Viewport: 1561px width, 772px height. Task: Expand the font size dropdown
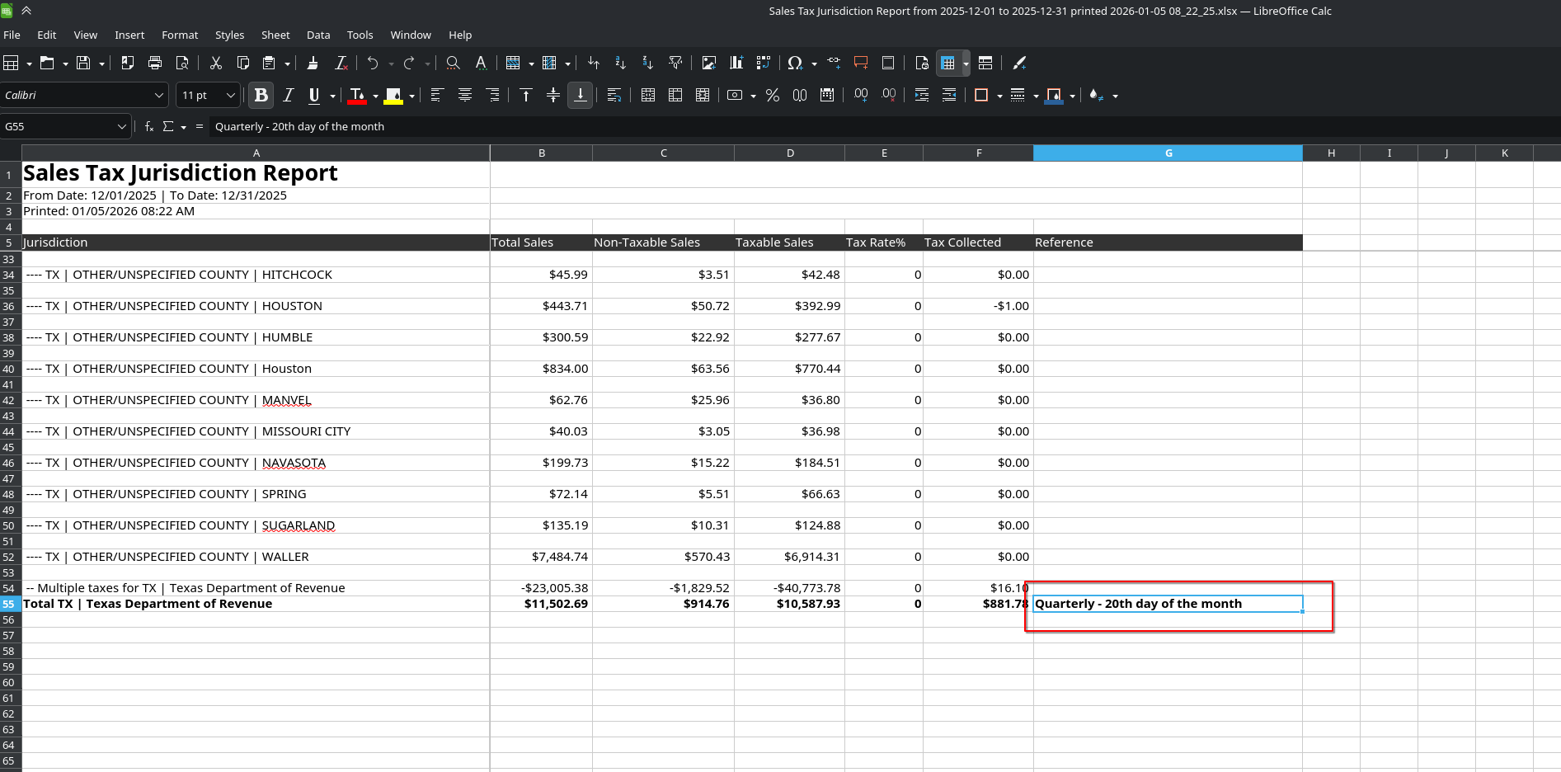231,96
